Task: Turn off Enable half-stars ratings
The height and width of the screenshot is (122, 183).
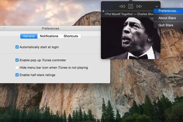Action: (17, 75)
